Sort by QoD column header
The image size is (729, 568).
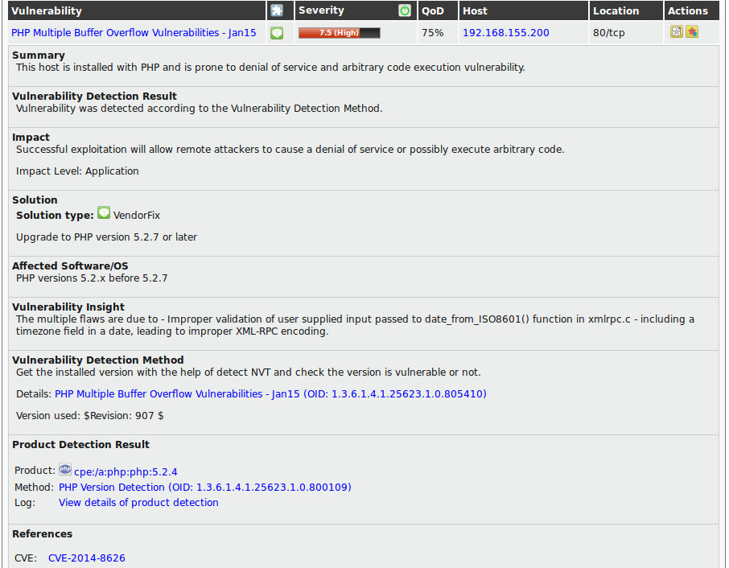click(432, 10)
